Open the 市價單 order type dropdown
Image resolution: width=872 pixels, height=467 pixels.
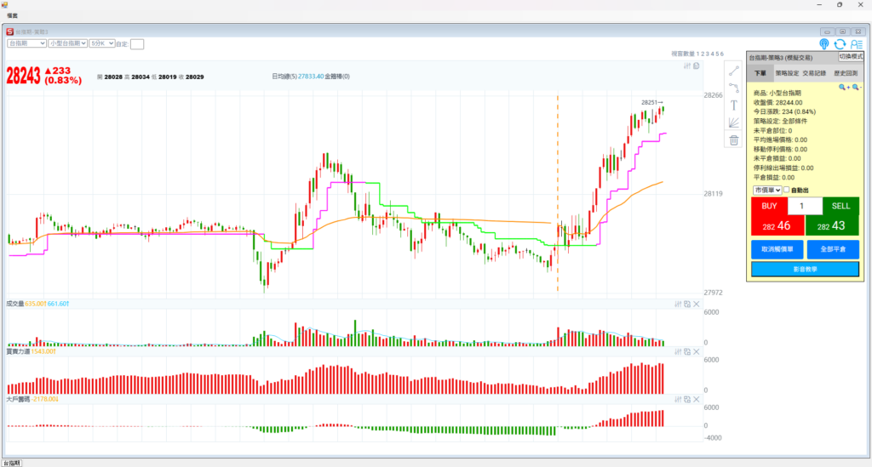coord(766,190)
